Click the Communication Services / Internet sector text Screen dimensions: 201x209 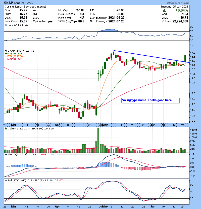pos(25,7)
